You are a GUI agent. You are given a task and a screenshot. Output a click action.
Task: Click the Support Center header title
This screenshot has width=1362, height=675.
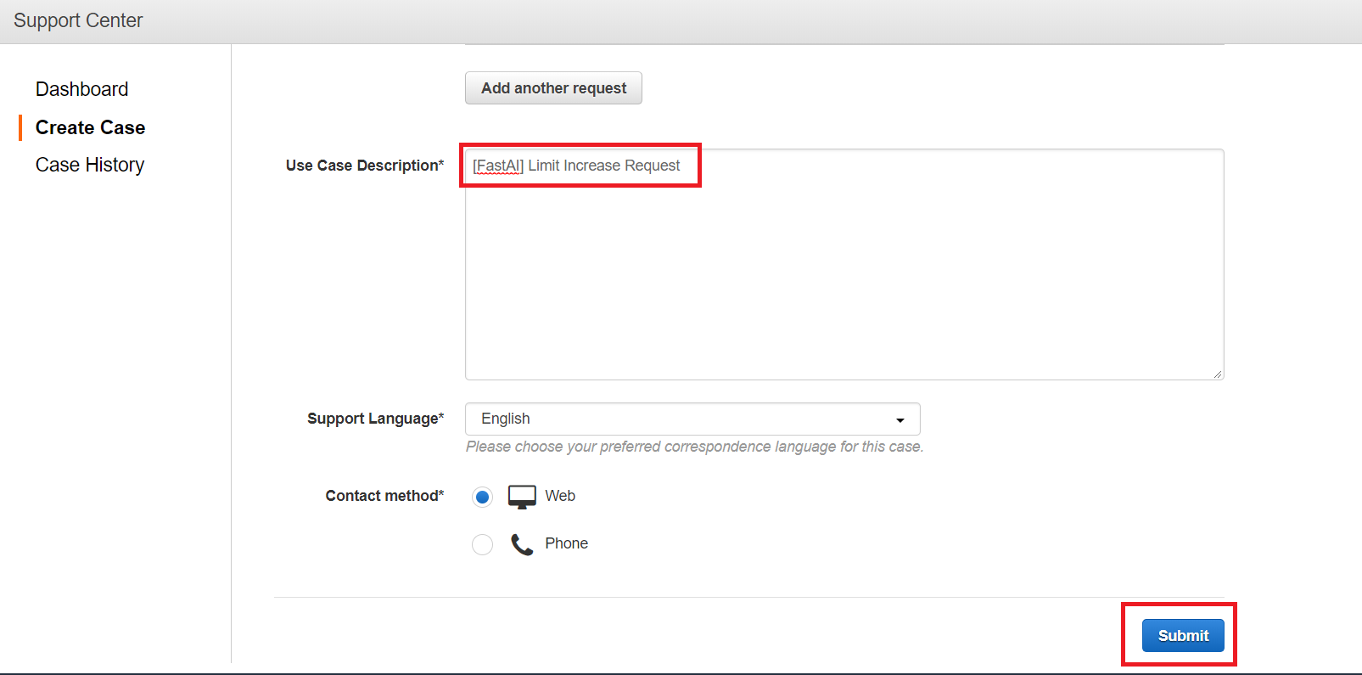point(78,20)
